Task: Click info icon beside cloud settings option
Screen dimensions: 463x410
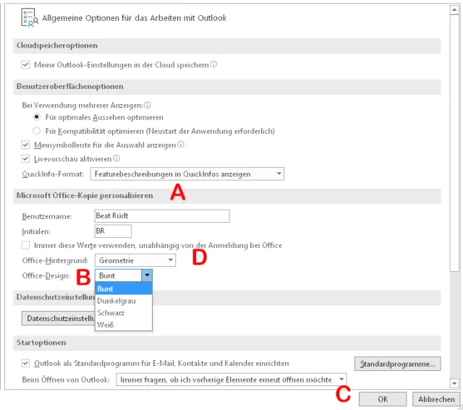Action: coord(214,65)
